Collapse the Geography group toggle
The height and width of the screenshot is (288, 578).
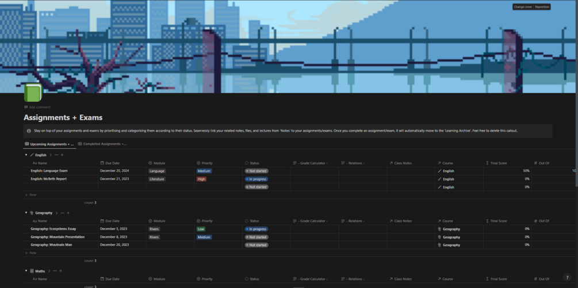coord(26,213)
